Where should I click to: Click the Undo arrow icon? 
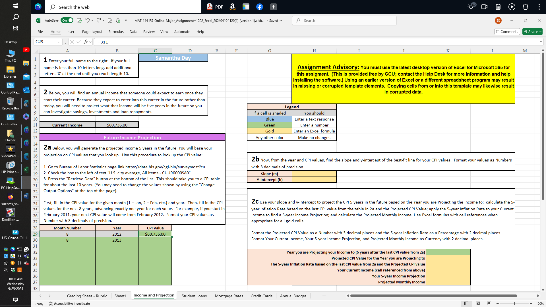(x=87, y=20)
